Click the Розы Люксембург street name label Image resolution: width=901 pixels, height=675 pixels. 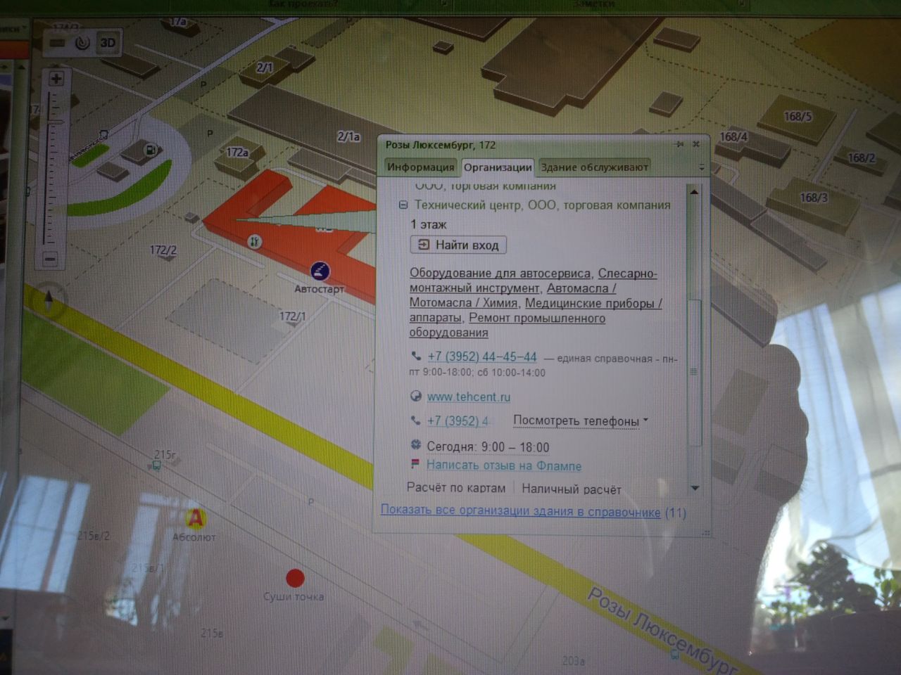coord(661,632)
